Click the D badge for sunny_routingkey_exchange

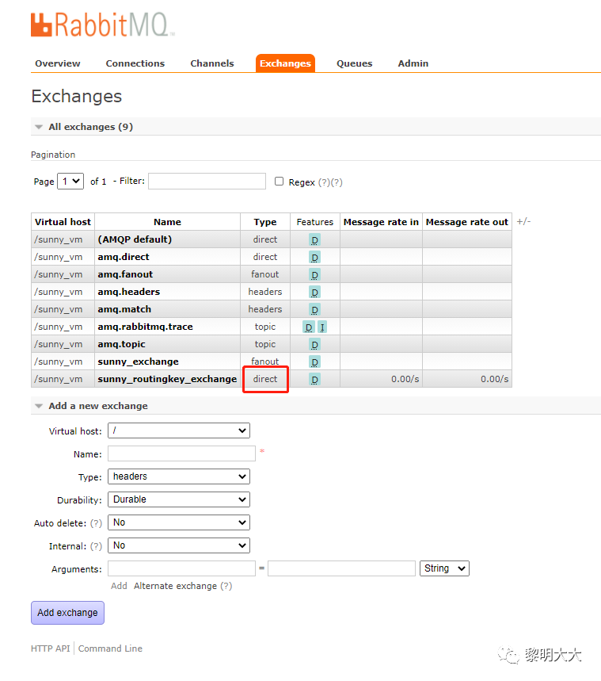314,379
